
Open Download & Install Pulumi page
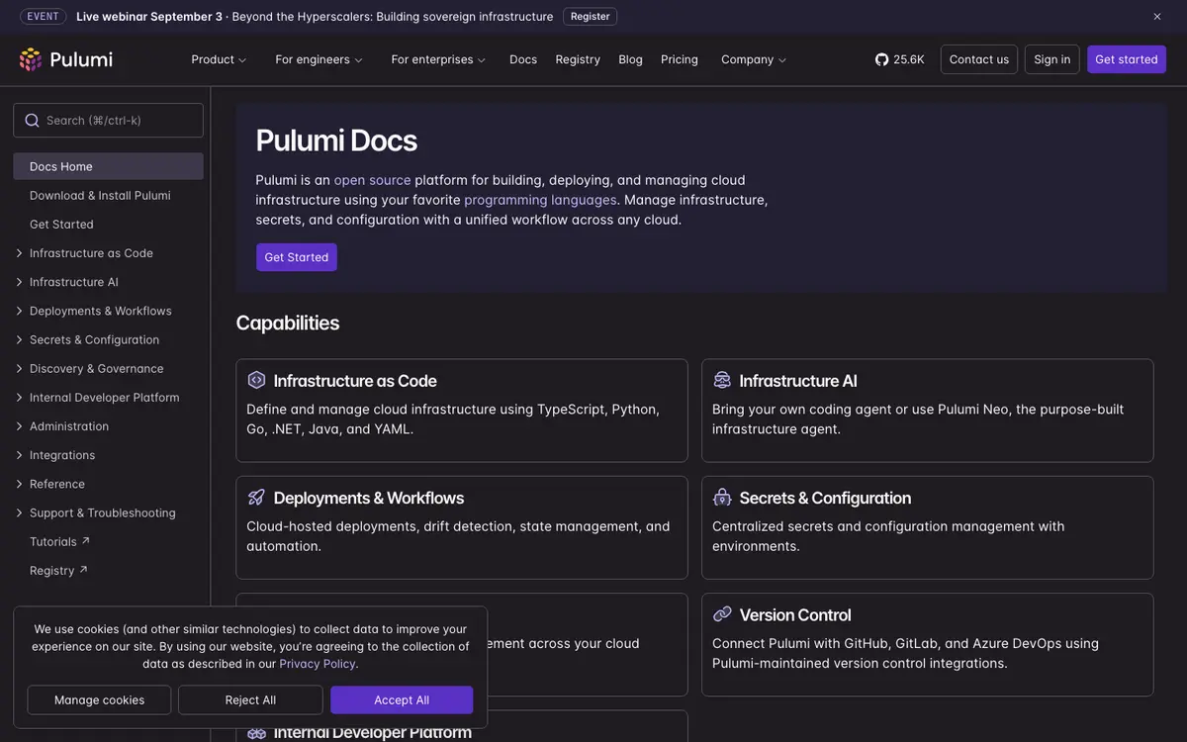[100, 195]
